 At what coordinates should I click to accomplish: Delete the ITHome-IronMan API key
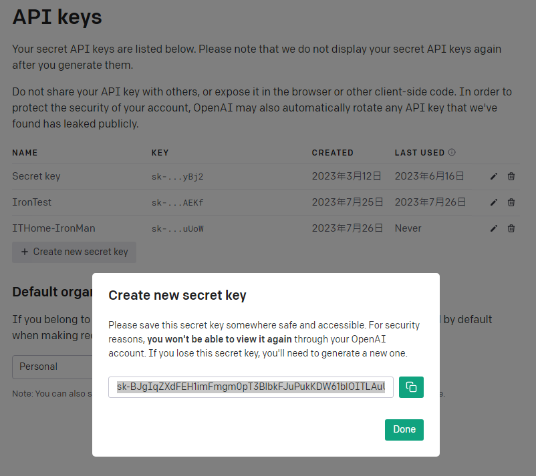tap(511, 228)
